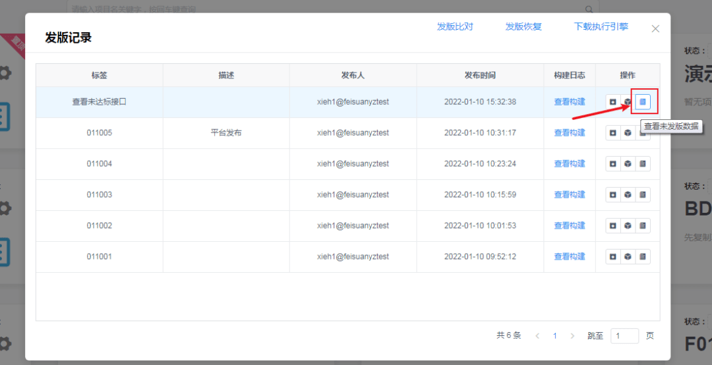The image size is (712, 365).
Task: Close the 发版记录 dialog
Action: click(x=655, y=28)
